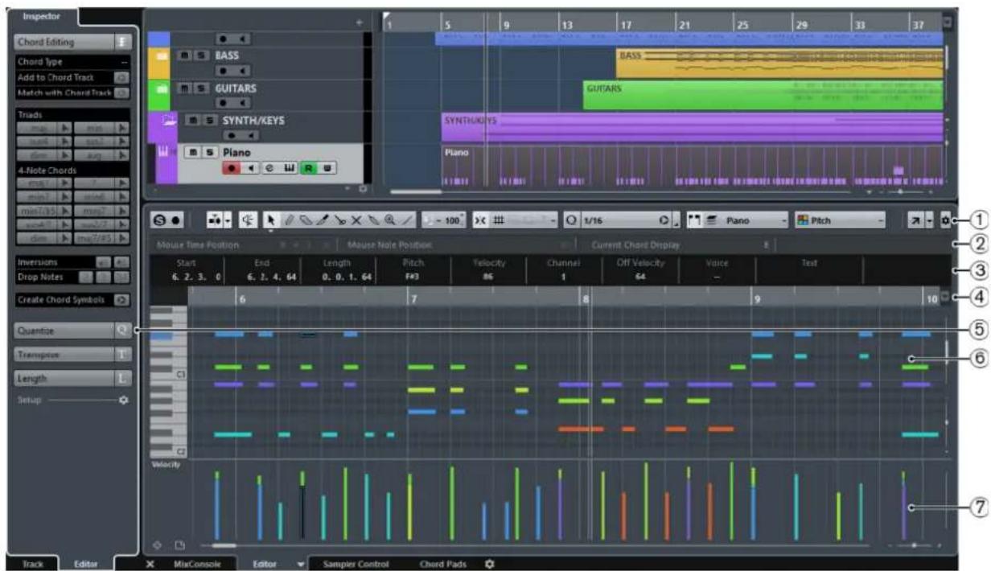The height and width of the screenshot is (571, 991).
Task: Open Event Colors Pitch dropdown
Action: [x=839, y=220]
